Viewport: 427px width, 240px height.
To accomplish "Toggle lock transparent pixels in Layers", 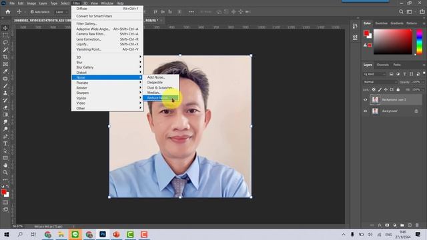I will coord(374,89).
